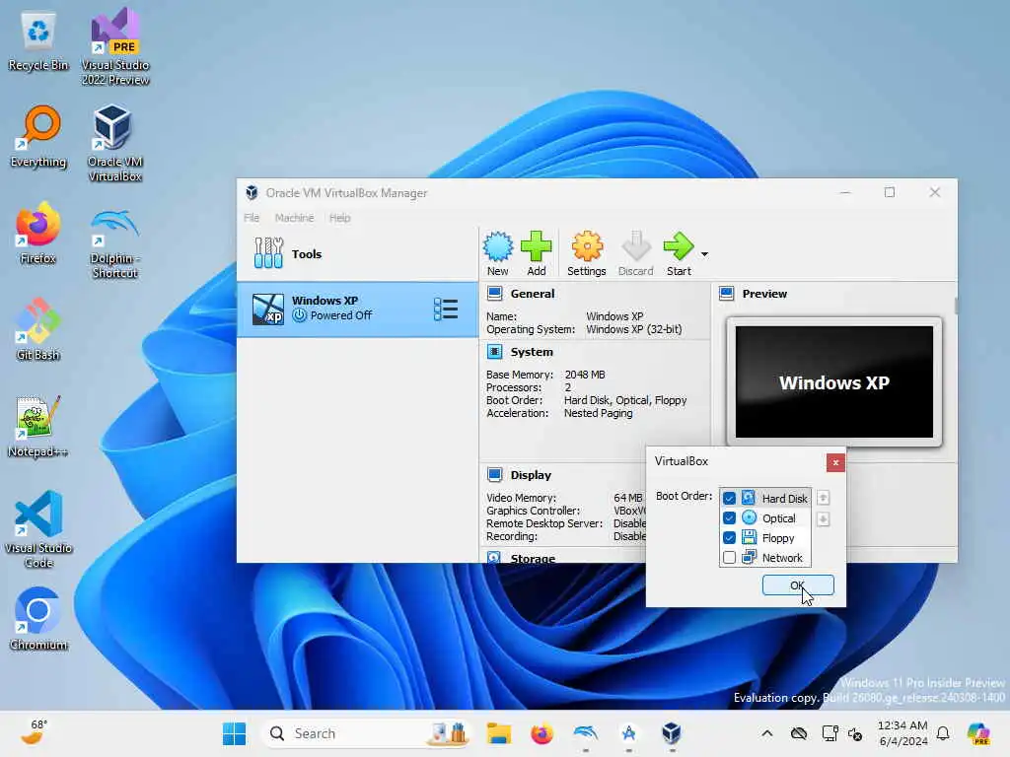Viewport: 1010px width, 757px height.
Task: Open File Explorer from the taskbar
Action: click(498, 733)
